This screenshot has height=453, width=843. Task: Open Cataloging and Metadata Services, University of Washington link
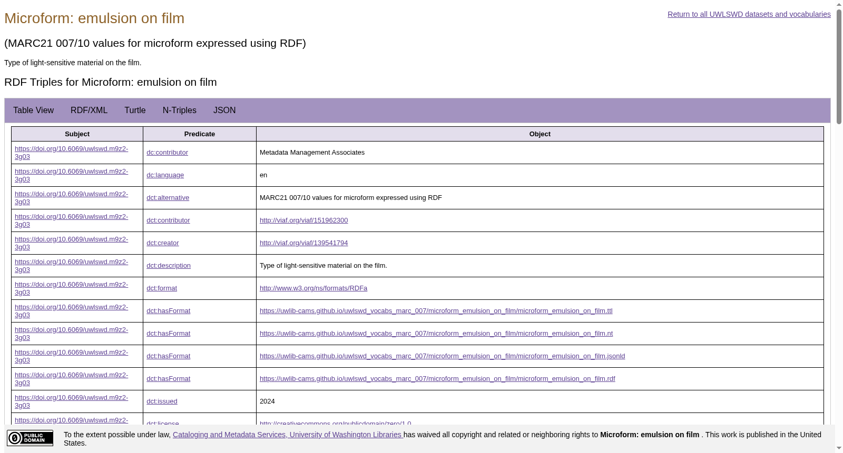(288, 435)
